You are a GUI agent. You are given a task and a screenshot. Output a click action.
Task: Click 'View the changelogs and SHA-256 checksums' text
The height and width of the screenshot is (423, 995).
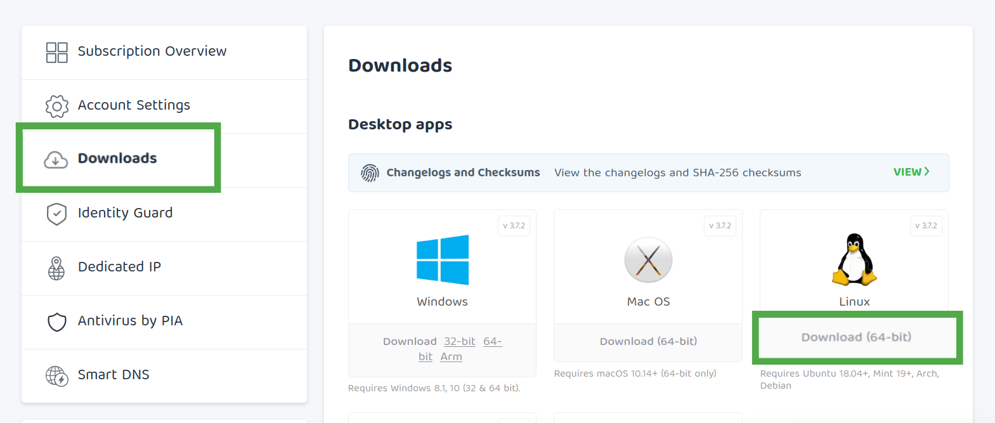tap(677, 172)
